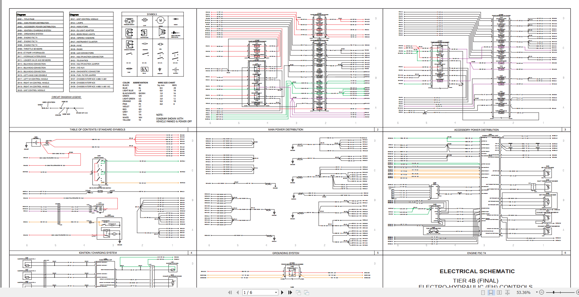Switch to single page view
This screenshot has height=297, width=579.
483,292
